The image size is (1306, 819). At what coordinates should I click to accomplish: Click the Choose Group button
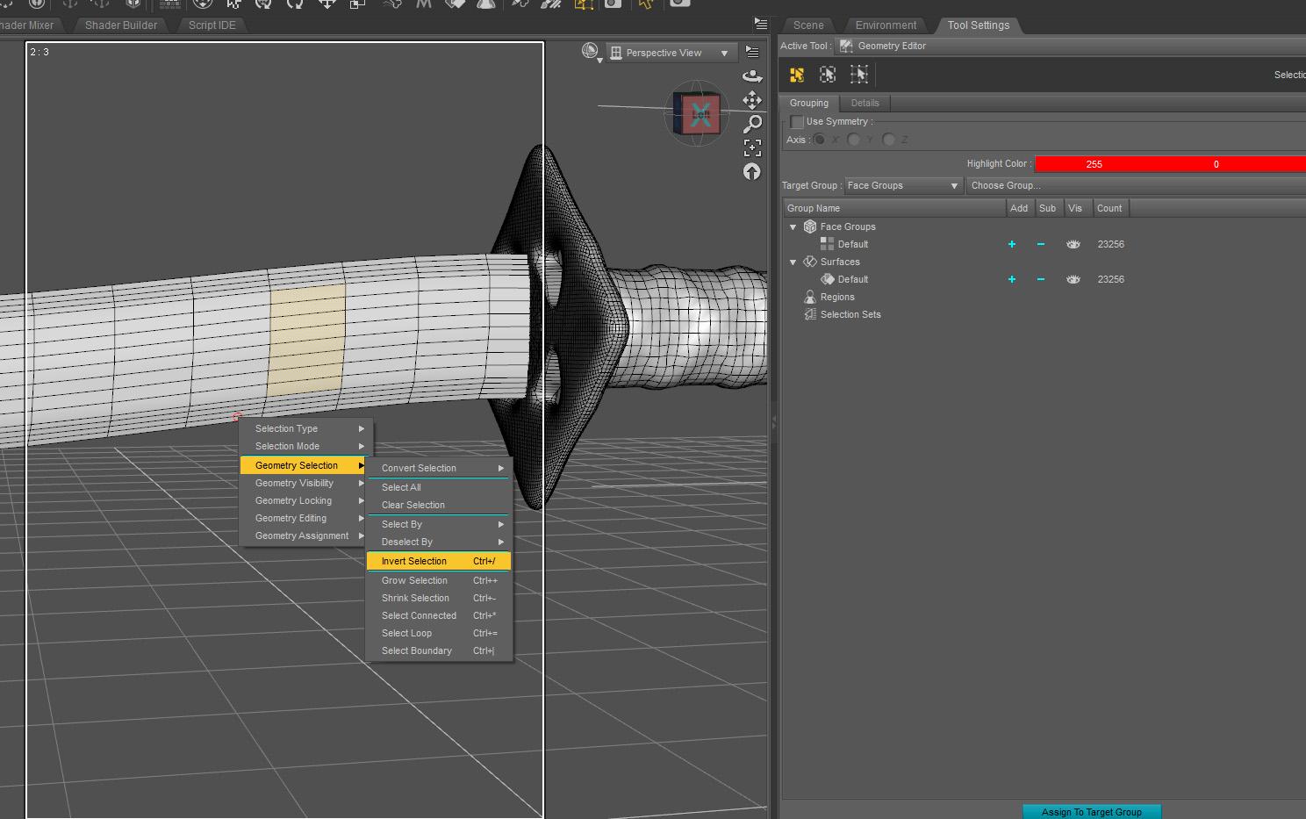1006,185
